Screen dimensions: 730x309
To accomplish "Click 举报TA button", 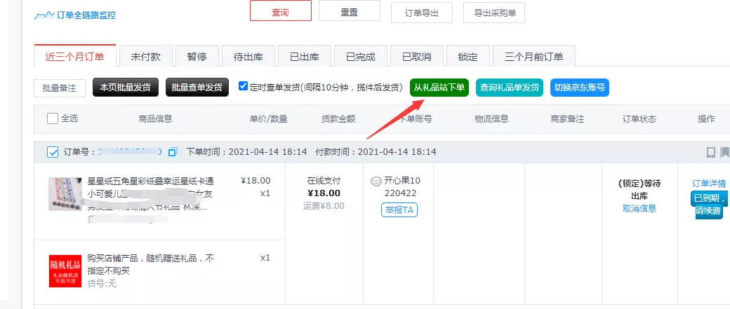I will (399, 210).
